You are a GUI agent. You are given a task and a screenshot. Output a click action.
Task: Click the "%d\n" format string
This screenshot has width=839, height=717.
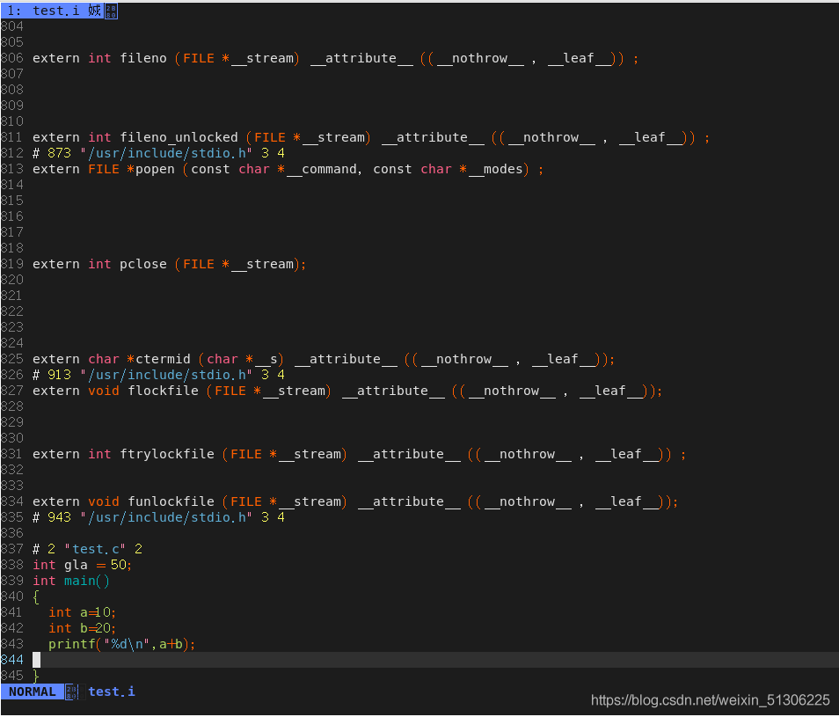pos(127,644)
